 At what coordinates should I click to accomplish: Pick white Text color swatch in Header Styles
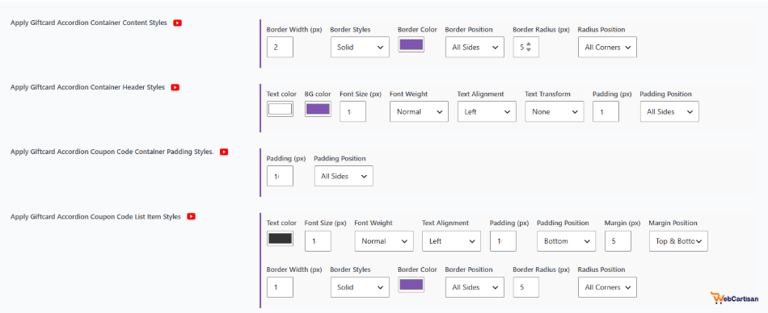281,109
